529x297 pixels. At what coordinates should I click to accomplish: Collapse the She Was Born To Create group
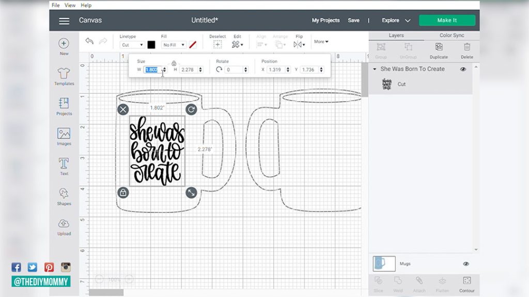(375, 69)
